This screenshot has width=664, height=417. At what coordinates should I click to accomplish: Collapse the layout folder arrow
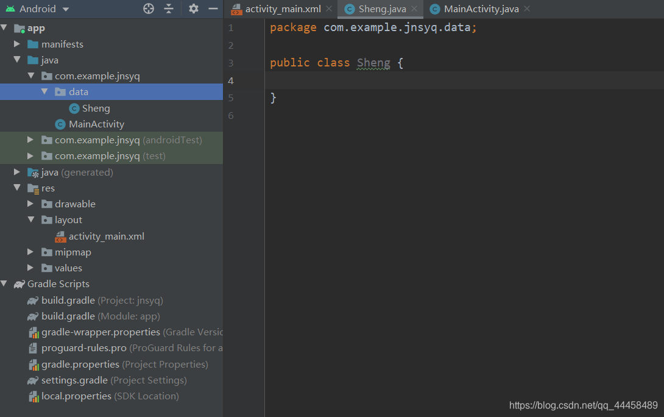tap(31, 219)
